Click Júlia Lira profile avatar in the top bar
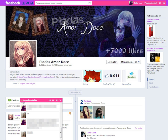Viewport: 168px width, 140px height. (131, 3)
